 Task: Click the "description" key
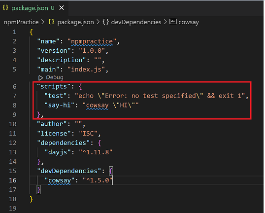click(x=62, y=60)
